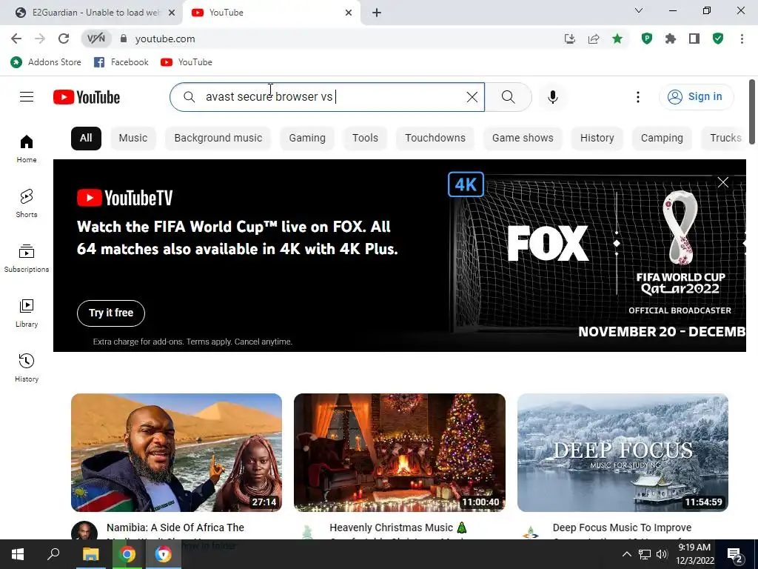Toggle the green bookmark star
Viewport: 758px width, 569px height.
pyautogui.click(x=617, y=39)
